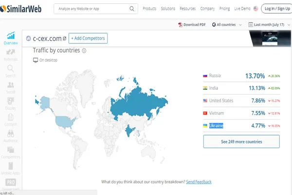292x195 pixels.
Task: Open the Resources menu
Action: (187, 9)
